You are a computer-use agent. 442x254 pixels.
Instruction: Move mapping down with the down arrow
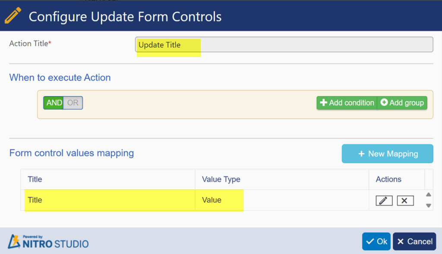point(429,206)
